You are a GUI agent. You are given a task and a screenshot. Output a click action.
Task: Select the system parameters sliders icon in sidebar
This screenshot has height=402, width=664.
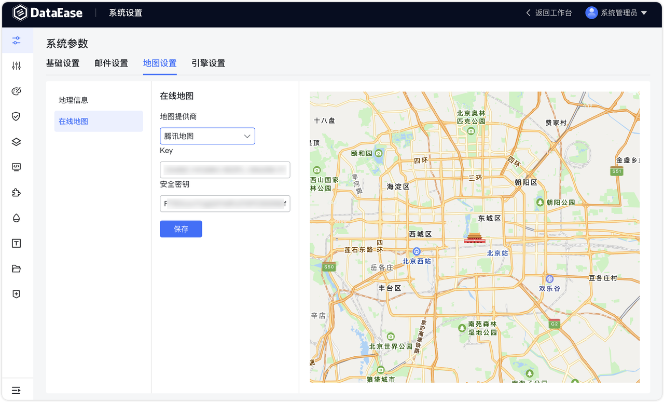coord(16,40)
